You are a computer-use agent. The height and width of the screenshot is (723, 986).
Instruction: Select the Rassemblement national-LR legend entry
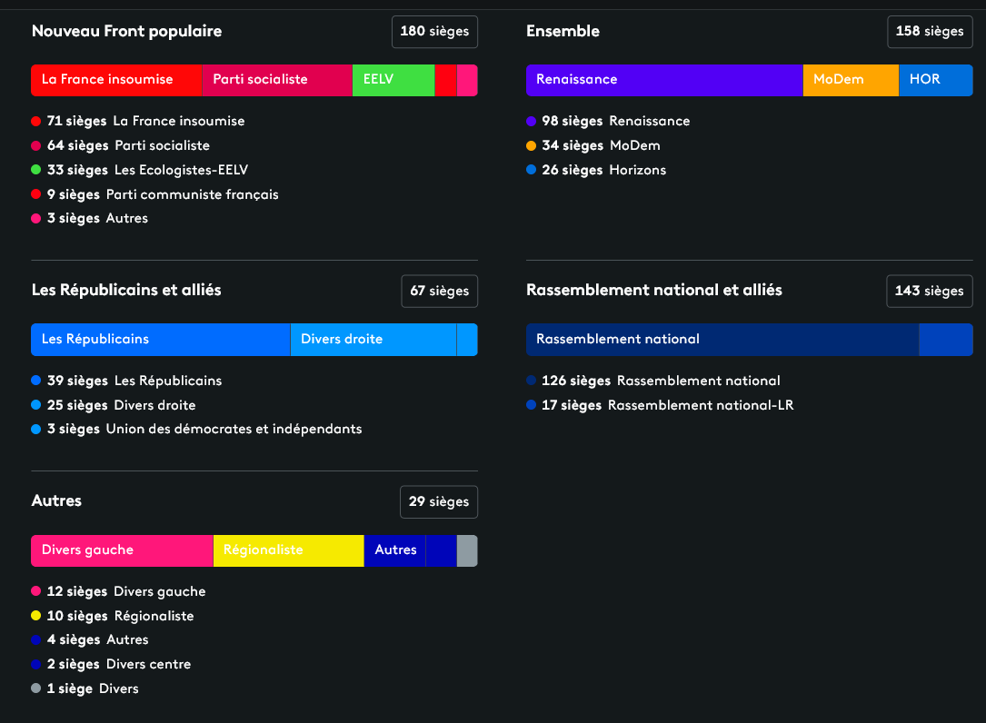(667, 405)
